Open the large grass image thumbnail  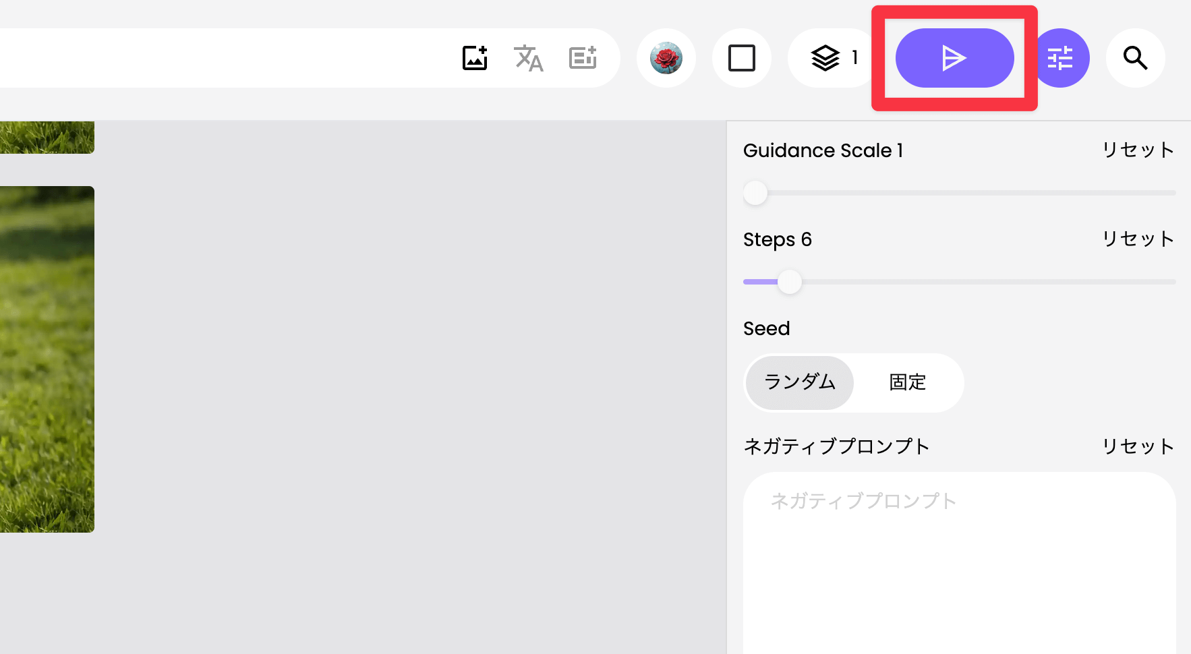(47, 359)
